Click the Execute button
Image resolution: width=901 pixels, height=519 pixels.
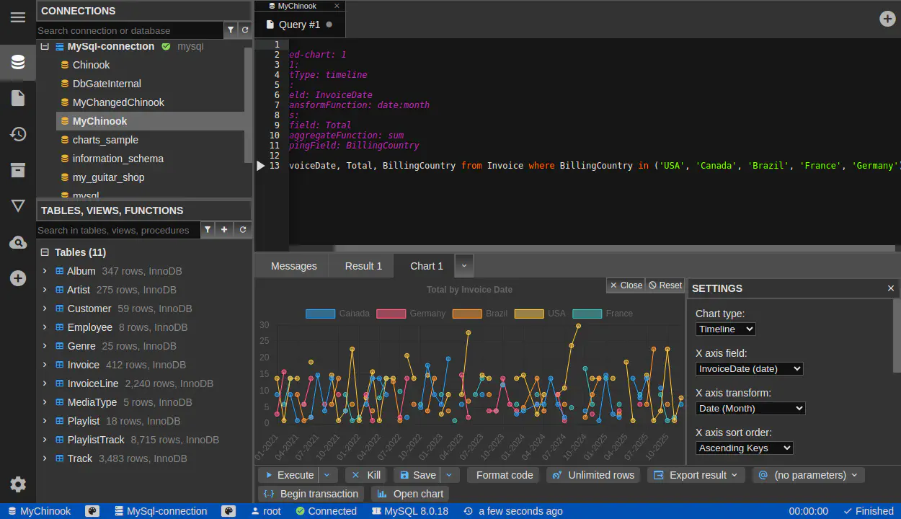[288, 475]
